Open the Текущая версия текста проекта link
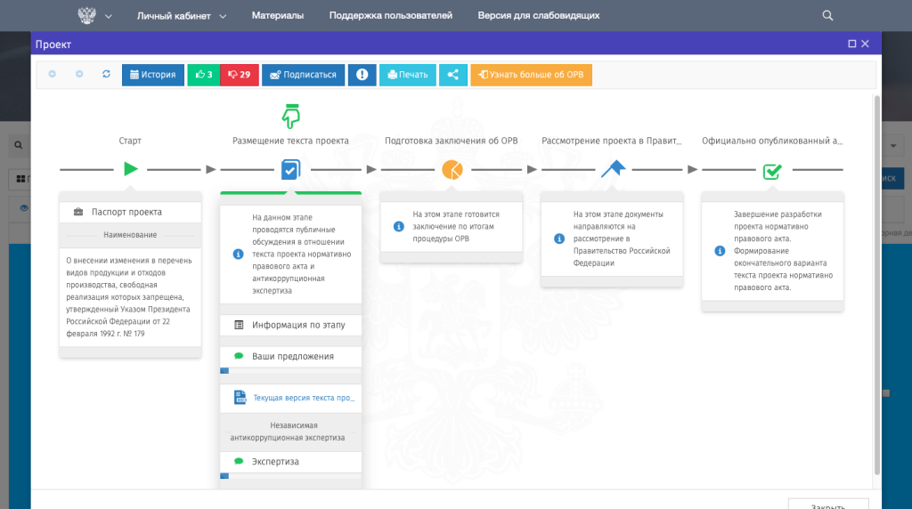The height and width of the screenshot is (509, 912). click(x=303, y=398)
